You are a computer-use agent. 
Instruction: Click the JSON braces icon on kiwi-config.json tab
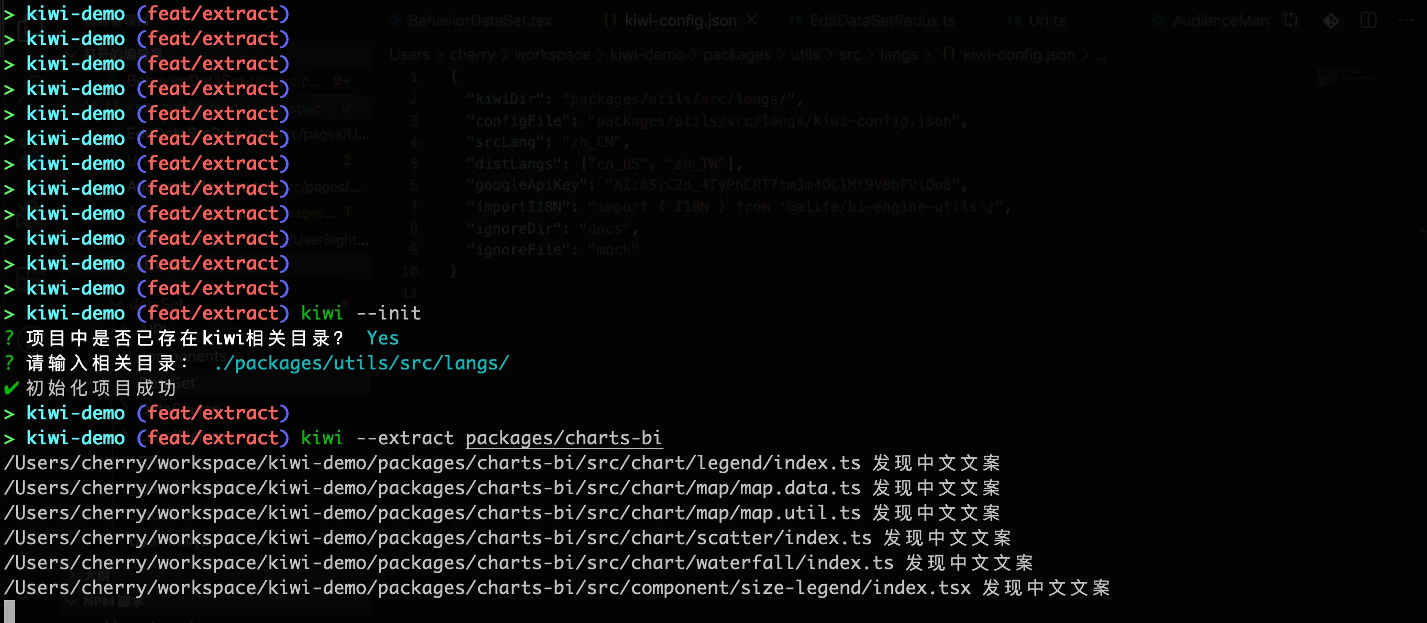click(610, 21)
